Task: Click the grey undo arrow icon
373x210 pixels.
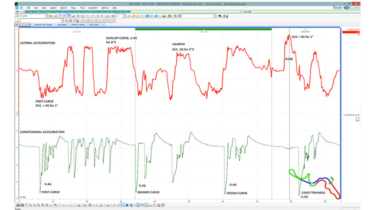Action: pos(88,16)
